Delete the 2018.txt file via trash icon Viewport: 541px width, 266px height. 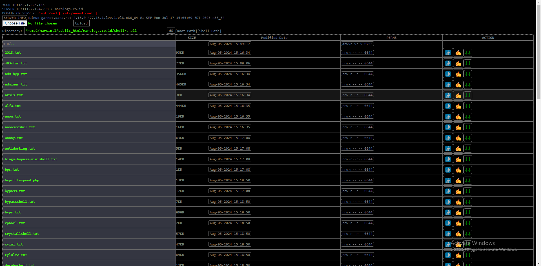pos(448,53)
